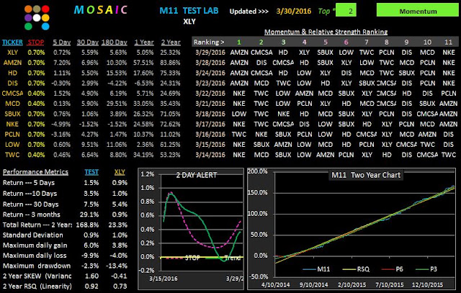Click the TWC ticker in the ticker list
Image resolution: width=461 pixels, height=293 pixels.
coord(12,155)
